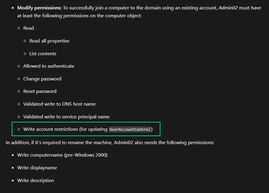
Task: Select the "Read" permission list item
Action: point(28,28)
